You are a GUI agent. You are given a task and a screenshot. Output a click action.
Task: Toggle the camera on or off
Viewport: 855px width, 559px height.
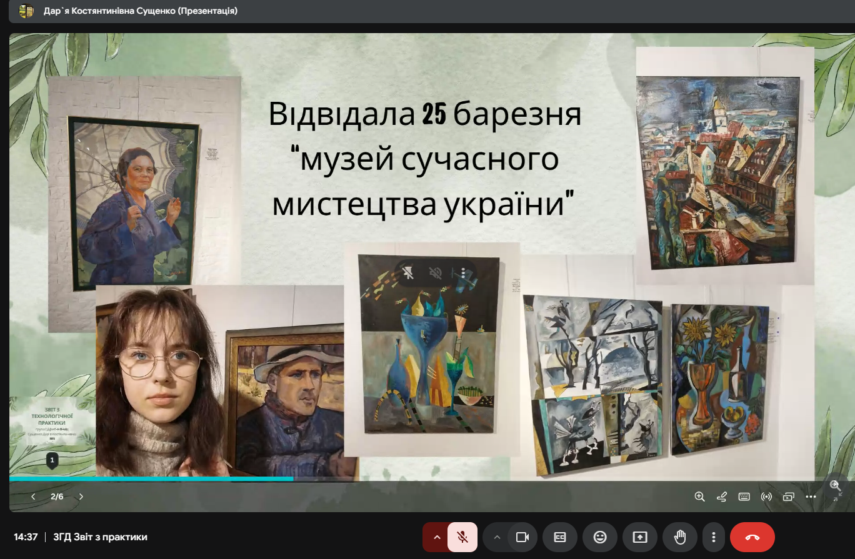coord(522,537)
